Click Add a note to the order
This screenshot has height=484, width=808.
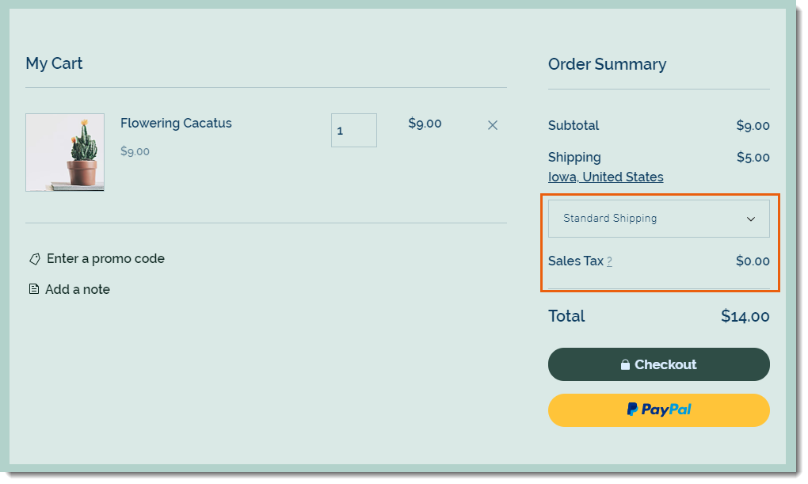(77, 289)
